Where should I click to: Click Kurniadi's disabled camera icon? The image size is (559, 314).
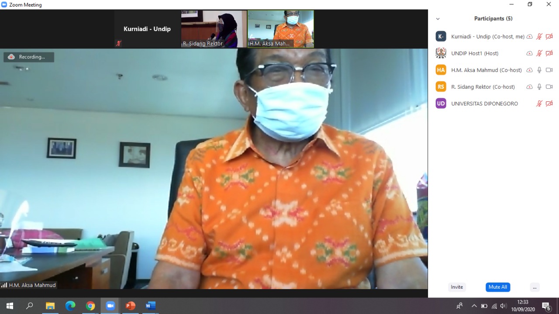[549, 37]
